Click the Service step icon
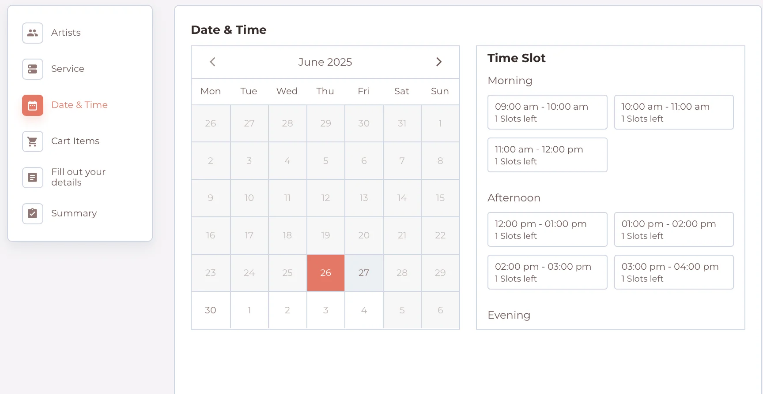Viewport: 763px width, 394px height. tap(33, 69)
